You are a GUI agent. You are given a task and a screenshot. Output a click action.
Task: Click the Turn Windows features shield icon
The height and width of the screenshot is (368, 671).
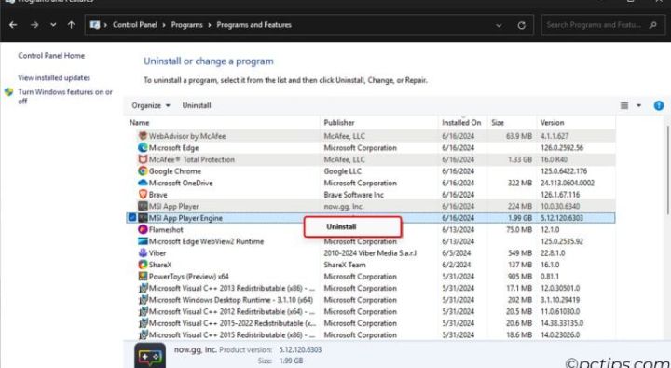pyautogui.click(x=9, y=92)
